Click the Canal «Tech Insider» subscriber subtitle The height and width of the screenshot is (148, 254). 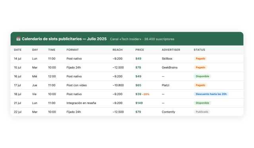coord(142,39)
